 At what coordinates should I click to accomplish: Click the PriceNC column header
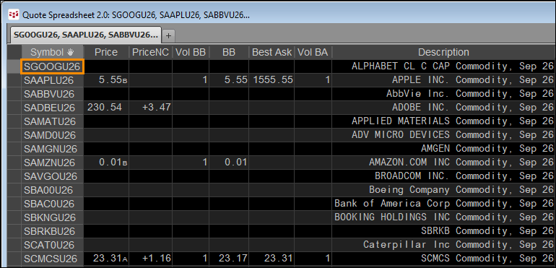click(150, 53)
